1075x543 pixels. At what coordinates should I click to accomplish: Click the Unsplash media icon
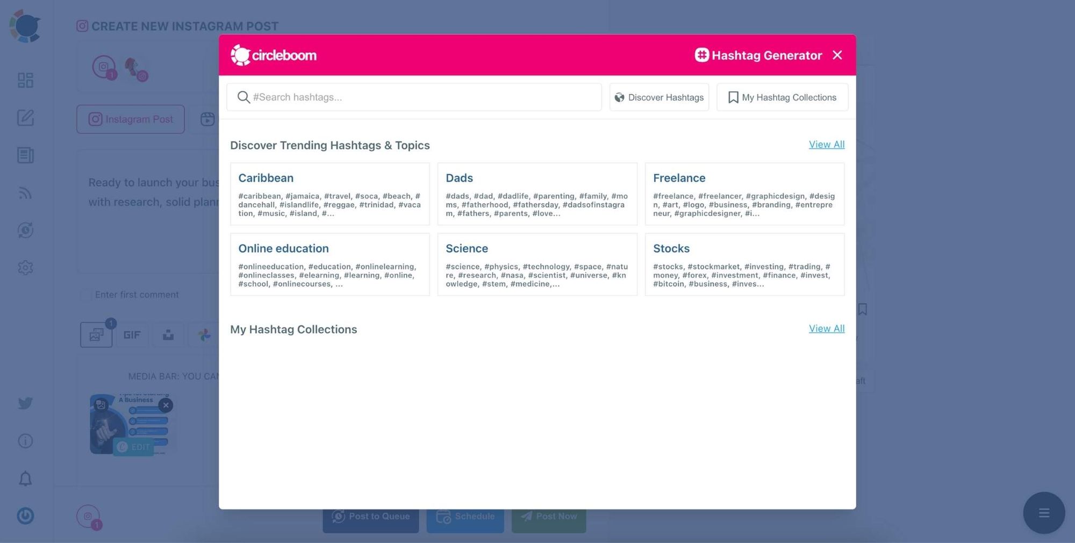(x=168, y=335)
